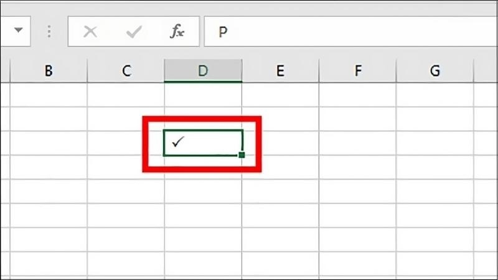Click the column D cell directly below checkmark
498x280 pixels.
pos(204,167)
